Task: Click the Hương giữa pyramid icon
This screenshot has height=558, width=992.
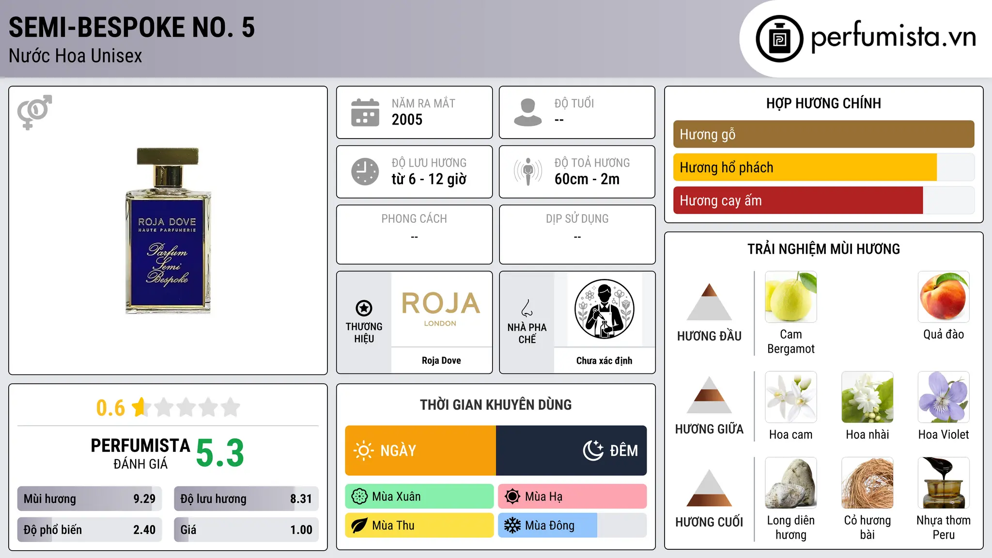Action: pyautogui.click(x=709, y=395)
